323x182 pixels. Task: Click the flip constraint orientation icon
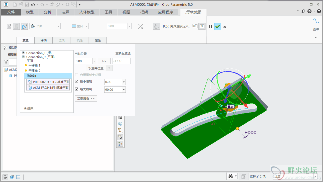(141, 26)
